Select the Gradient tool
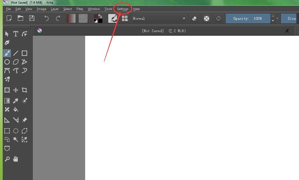The height and width of the screenshot is (180, 299). click(7, 101)
